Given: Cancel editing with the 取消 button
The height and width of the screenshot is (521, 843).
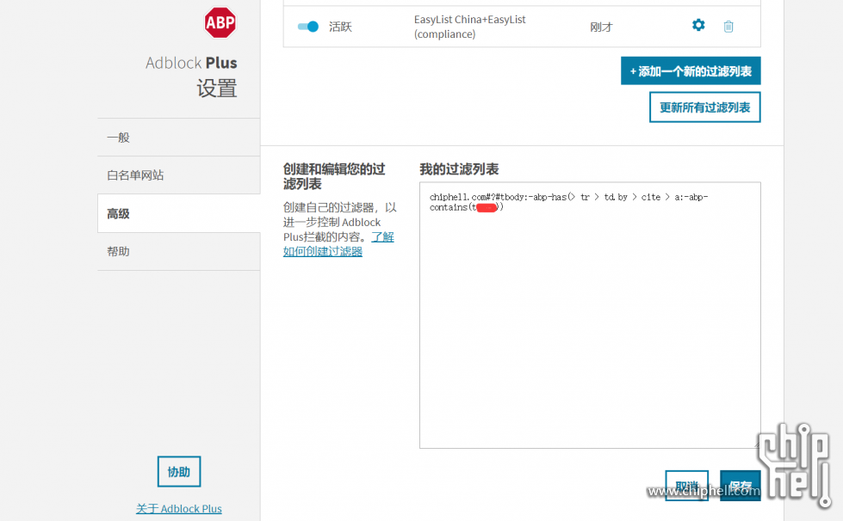Looking at the screenshot, I should [x=686, y=486].
